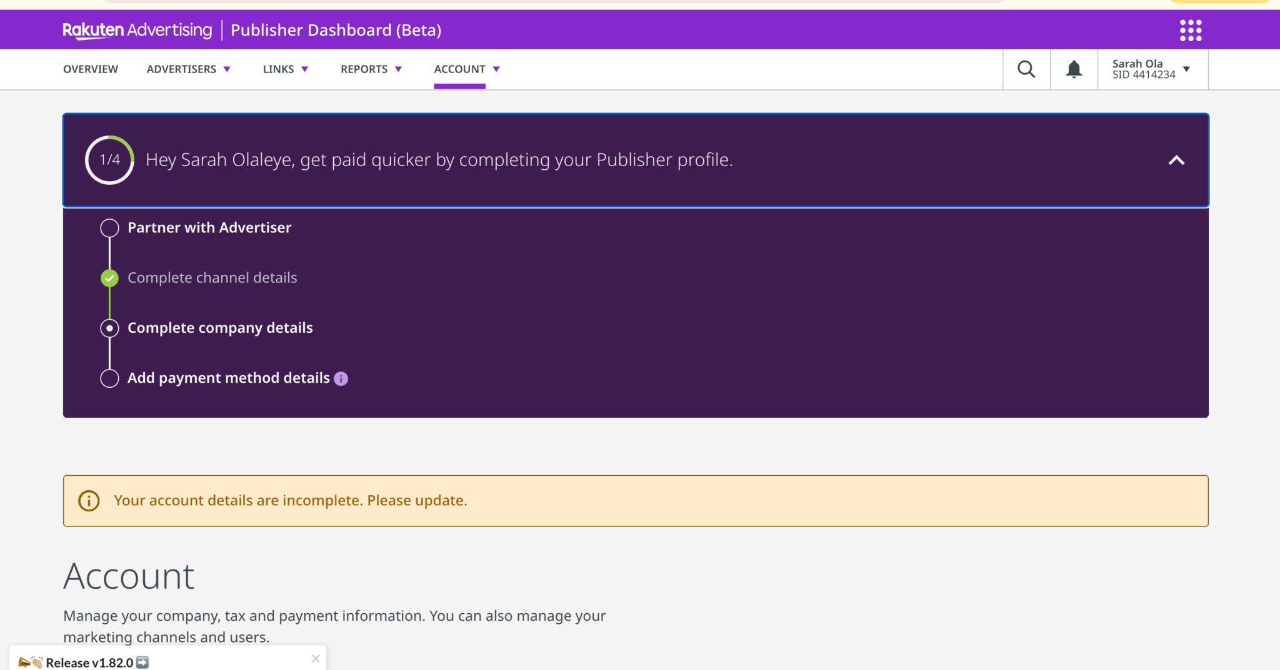Click the release notes arrow icon
The image size is (1280, 670).
tap(142, 662)
